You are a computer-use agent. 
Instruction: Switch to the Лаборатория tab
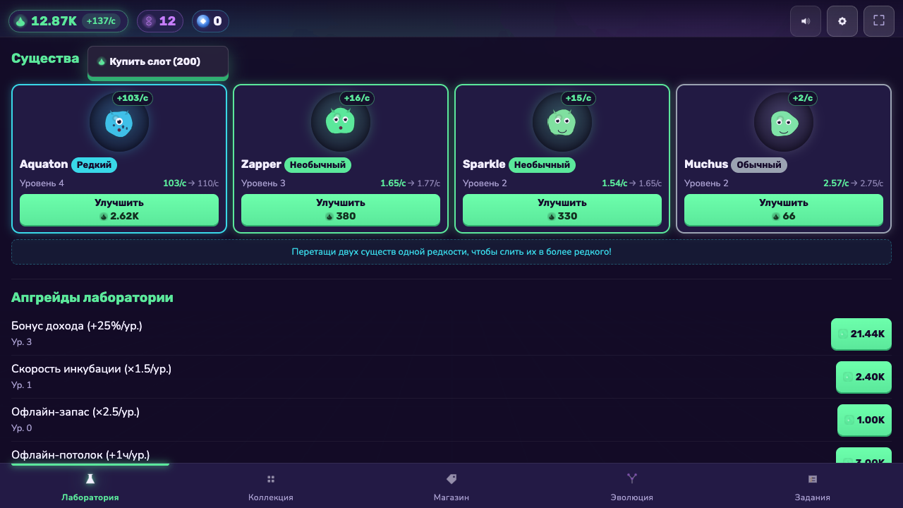(90, 486)
